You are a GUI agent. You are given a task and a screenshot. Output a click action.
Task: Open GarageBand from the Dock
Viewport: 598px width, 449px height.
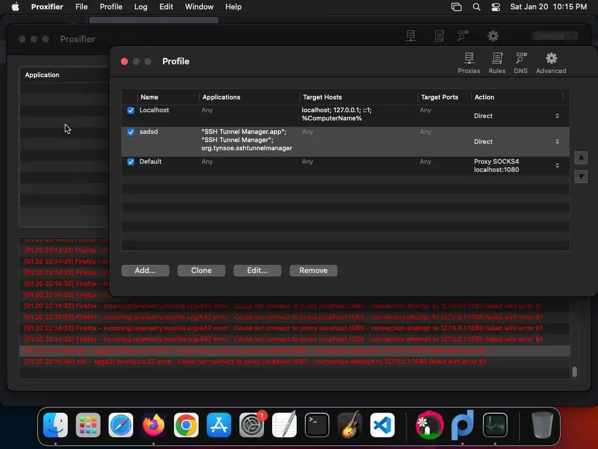(350, 425)
